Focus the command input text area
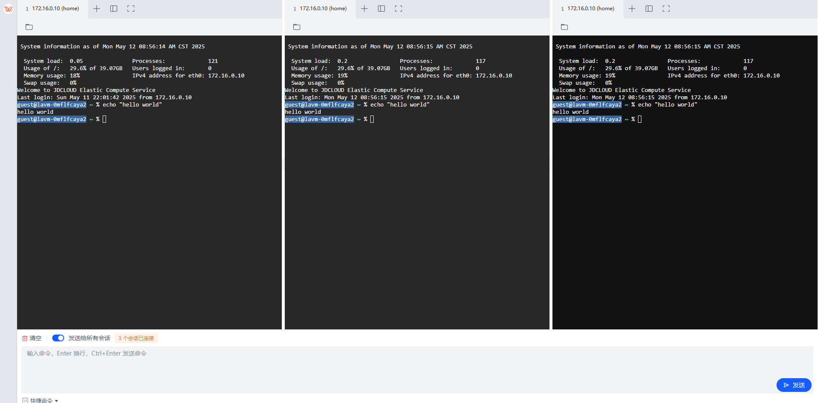The image size is (818, 403). (417, 370)
